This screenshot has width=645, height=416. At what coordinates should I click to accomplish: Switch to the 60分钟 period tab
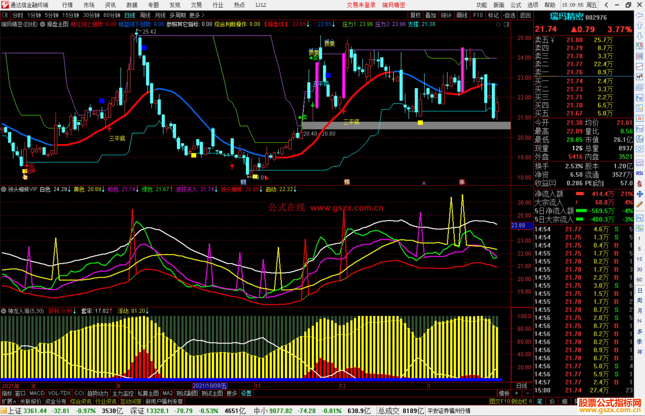coord(112,15)
